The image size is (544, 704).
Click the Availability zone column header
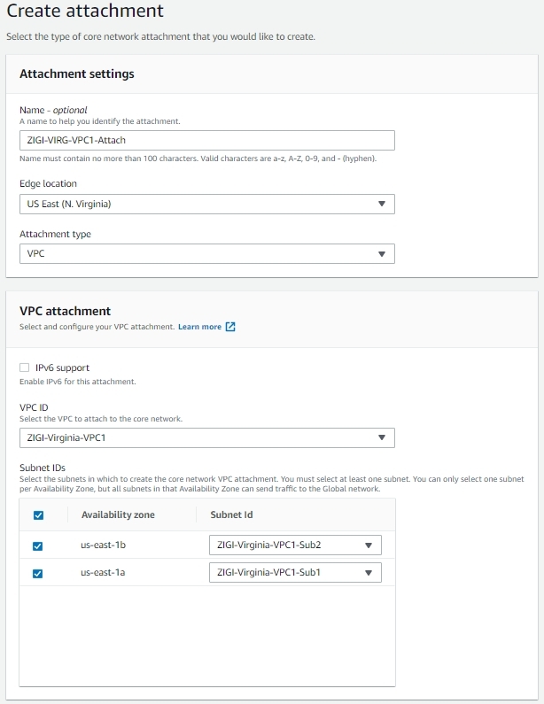tap(118, 514)
